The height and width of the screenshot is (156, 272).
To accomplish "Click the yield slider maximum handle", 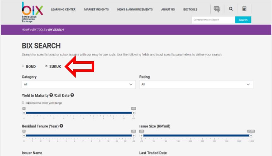I will click(133, 113).
